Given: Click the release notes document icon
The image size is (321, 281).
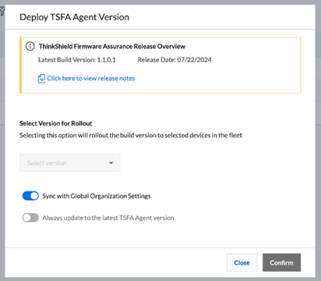Looking at the screenshot, I should 41,79.
